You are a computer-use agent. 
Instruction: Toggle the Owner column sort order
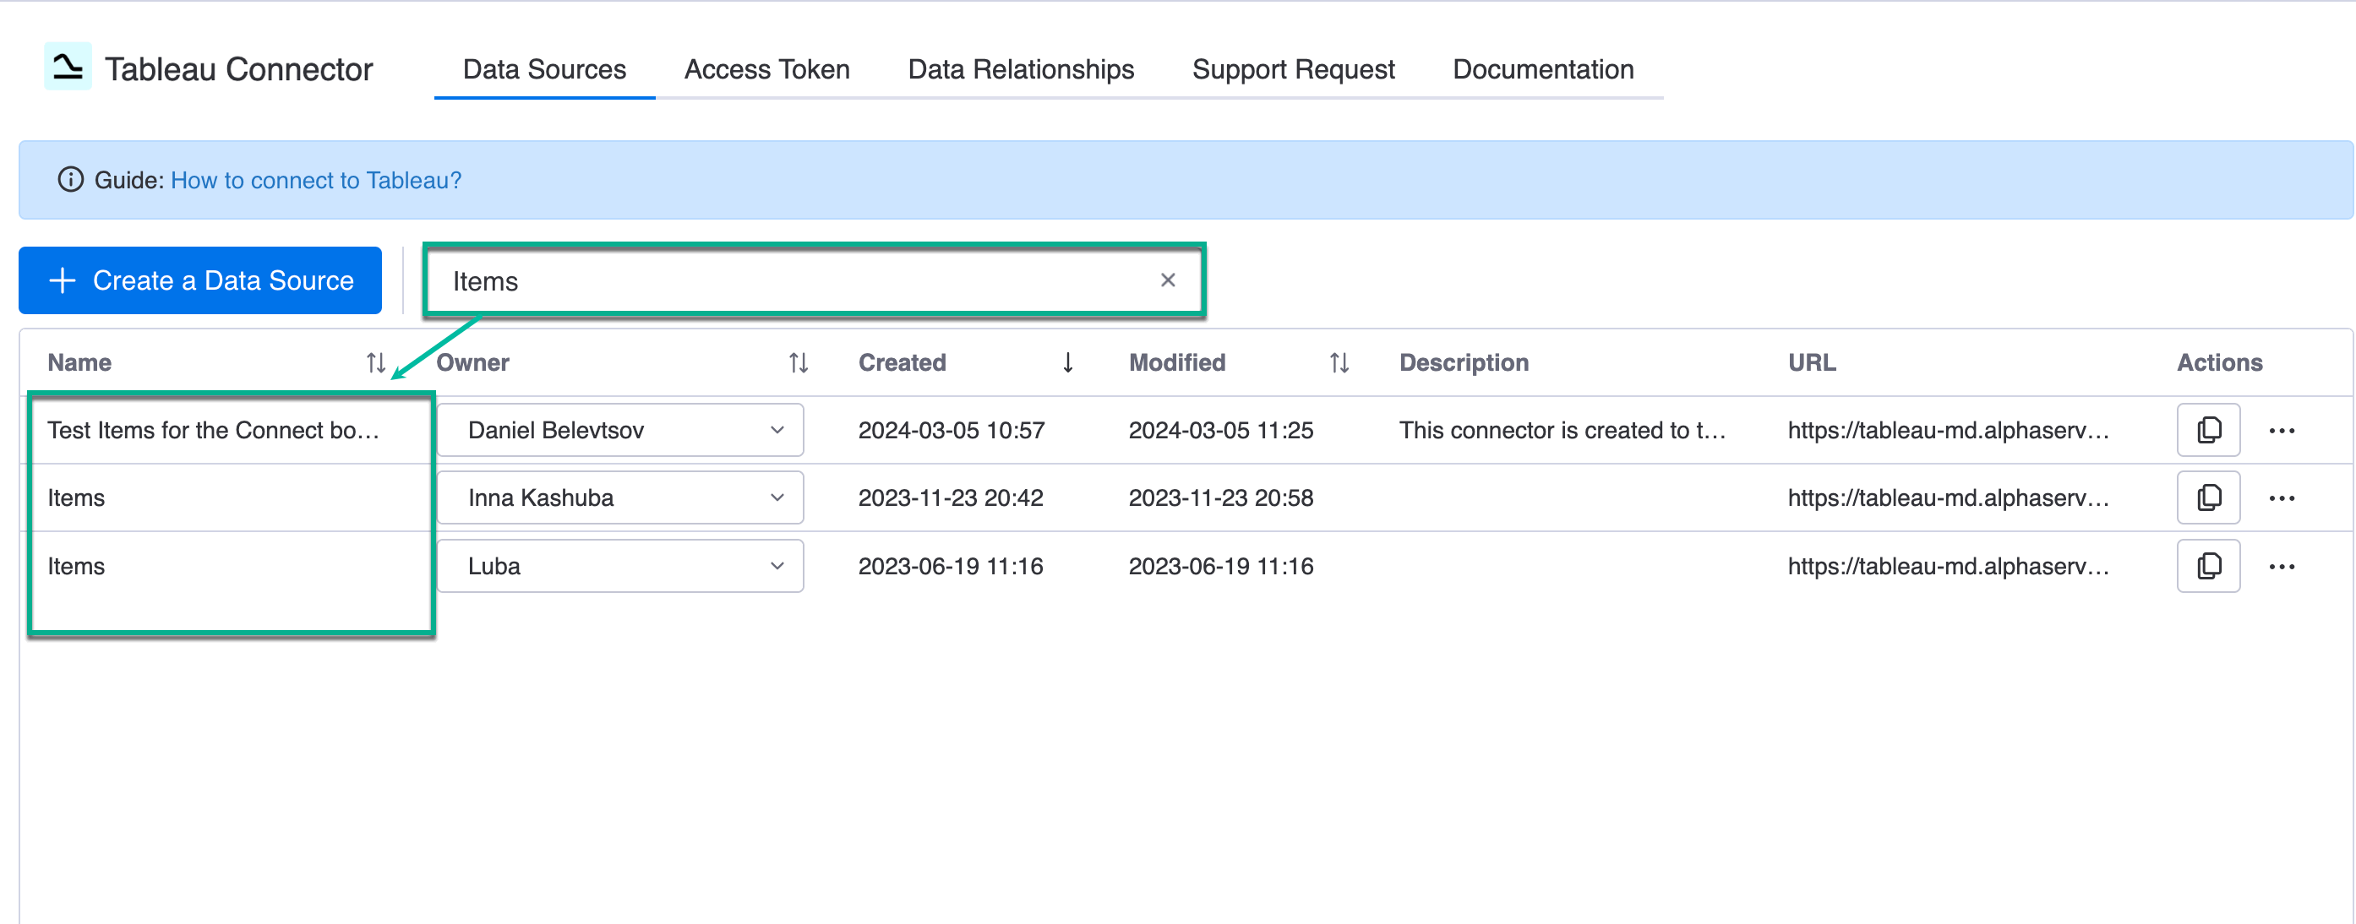pos(797,362)
